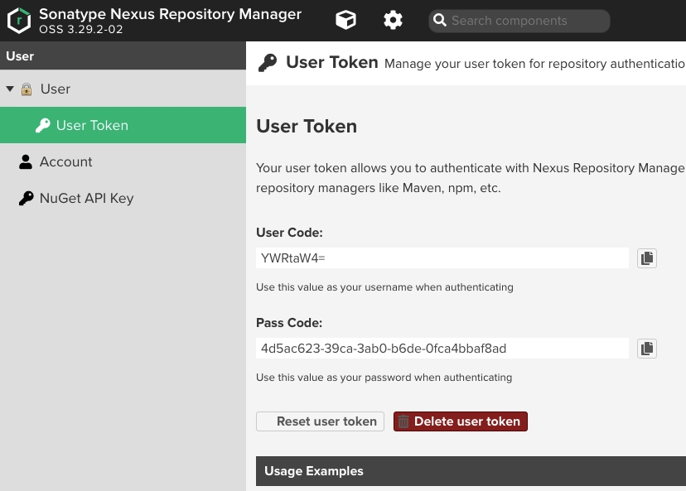Click the Sonatype Nexus hexagon logo

(x=19, y=21)
